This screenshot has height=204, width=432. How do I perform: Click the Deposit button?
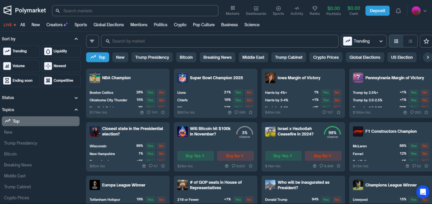(x=377, y=11)
